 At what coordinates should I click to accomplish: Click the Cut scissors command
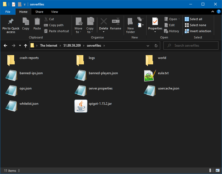(x=49, y=19)
